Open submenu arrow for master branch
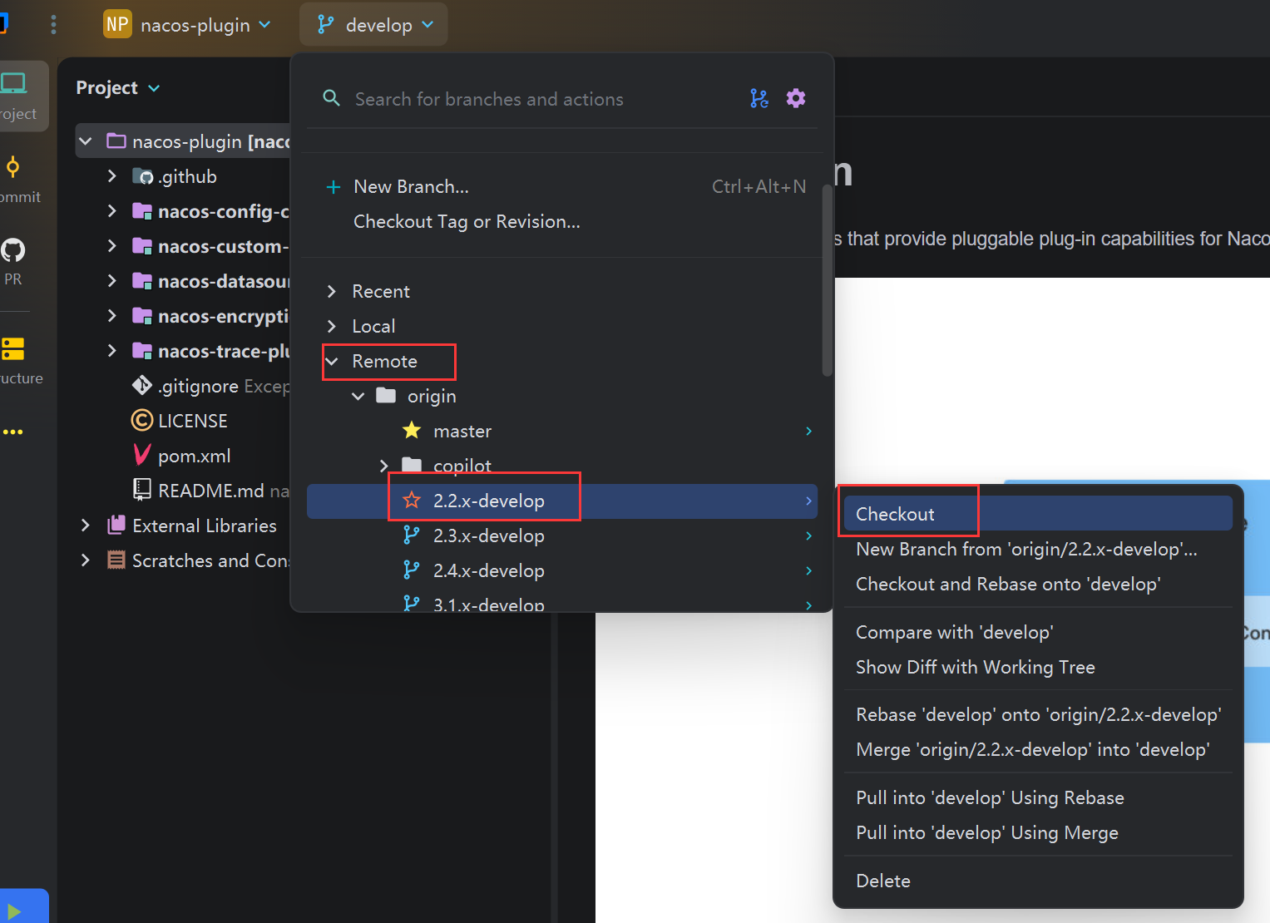Viewport: 1270px width, 923px height. [808, 431]
